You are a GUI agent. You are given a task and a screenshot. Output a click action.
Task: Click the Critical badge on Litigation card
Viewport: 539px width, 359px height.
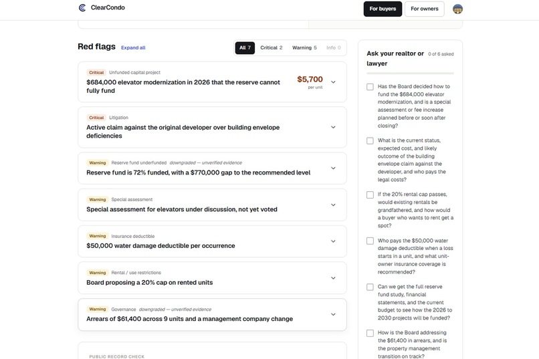tap(96, 118)
